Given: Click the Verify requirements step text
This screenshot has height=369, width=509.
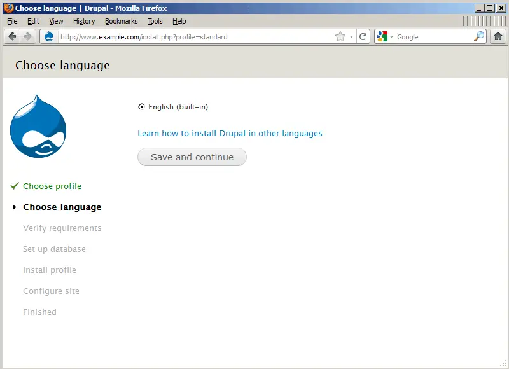Looking at the screenshot, I should (62, 228).
